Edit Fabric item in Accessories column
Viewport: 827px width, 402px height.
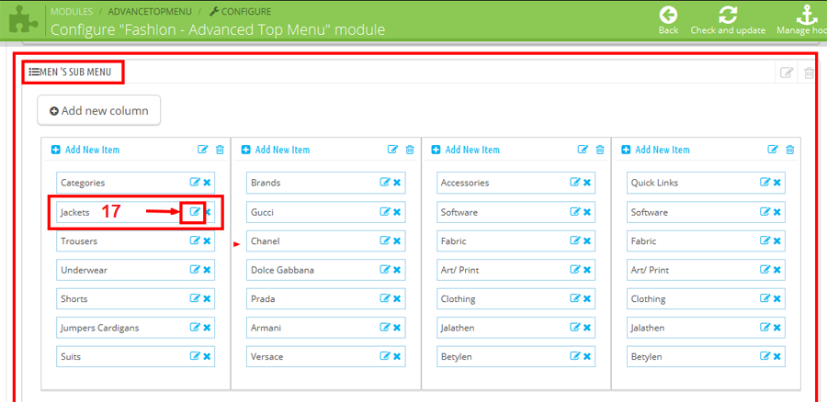(x=574, y=240)
